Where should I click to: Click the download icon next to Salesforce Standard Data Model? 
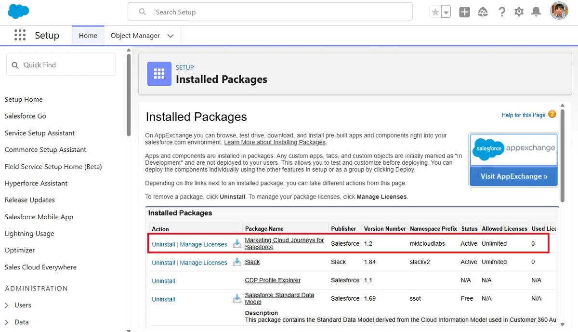pos(237,299)
